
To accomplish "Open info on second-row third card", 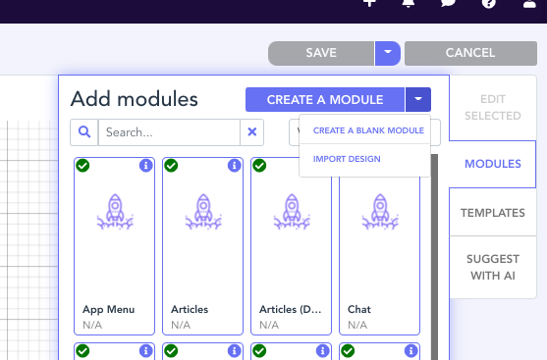I will point(322,351).
